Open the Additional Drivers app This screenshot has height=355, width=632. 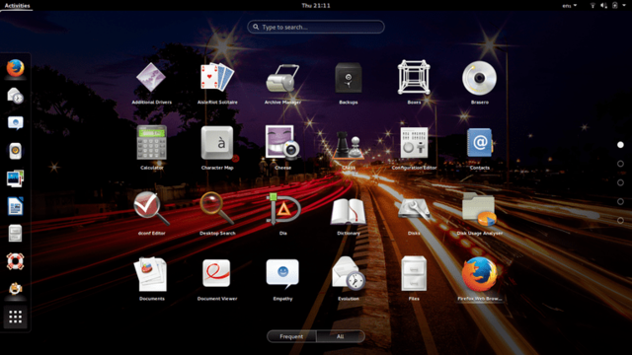(x=151, y=78)
